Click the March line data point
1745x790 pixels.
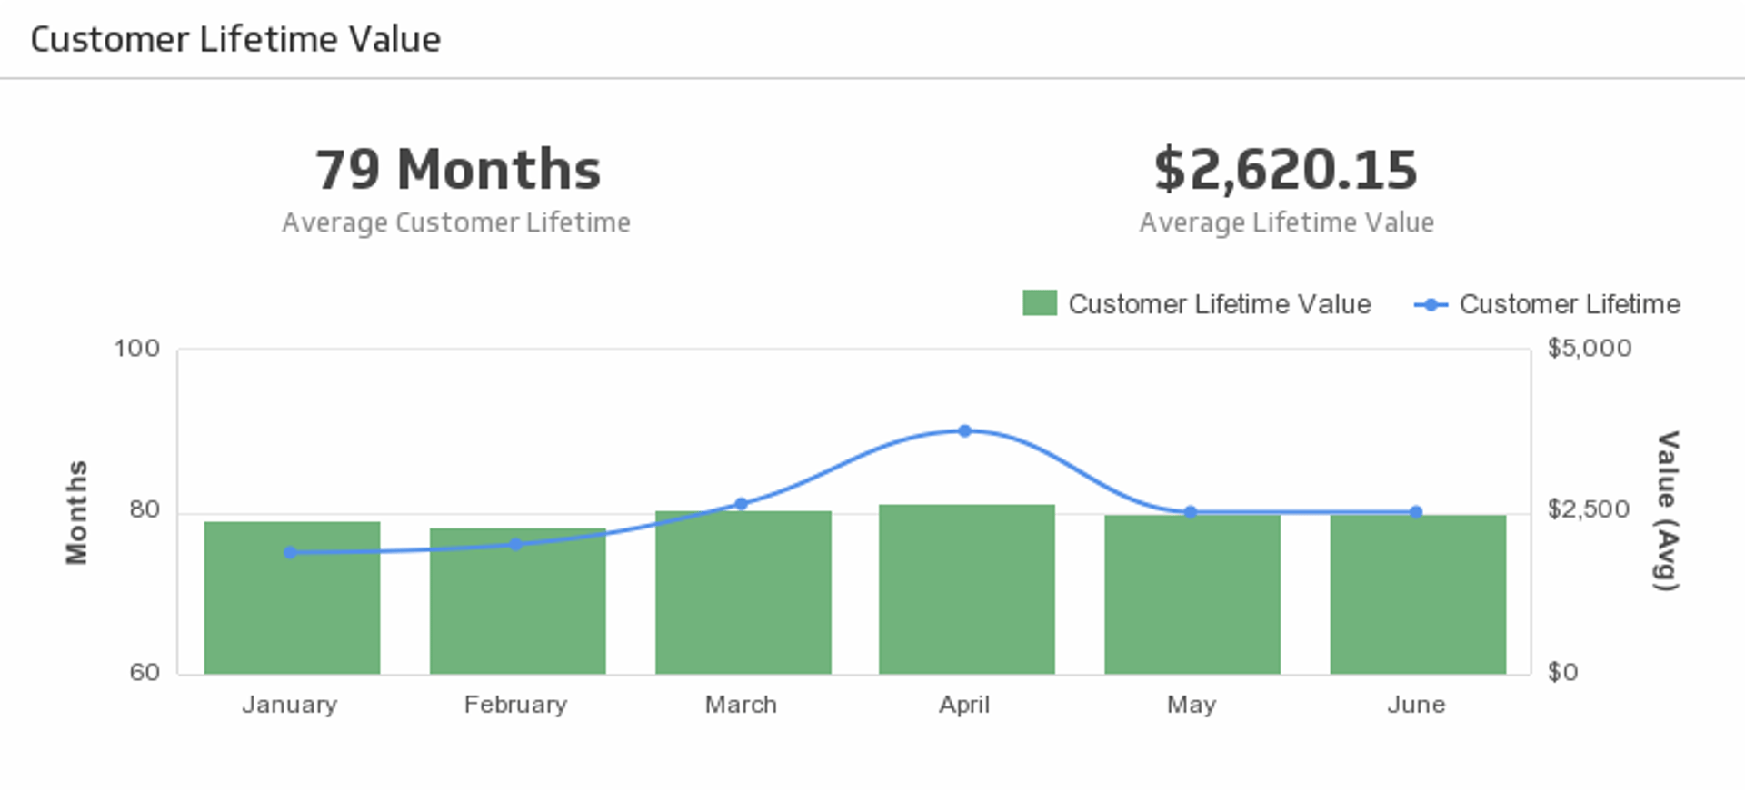click(x=741, y=504)
